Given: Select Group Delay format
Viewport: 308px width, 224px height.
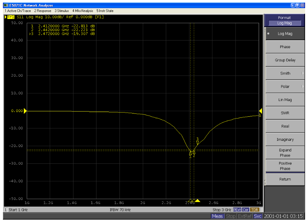Looking at the screenshot, I should coord(285,60).
